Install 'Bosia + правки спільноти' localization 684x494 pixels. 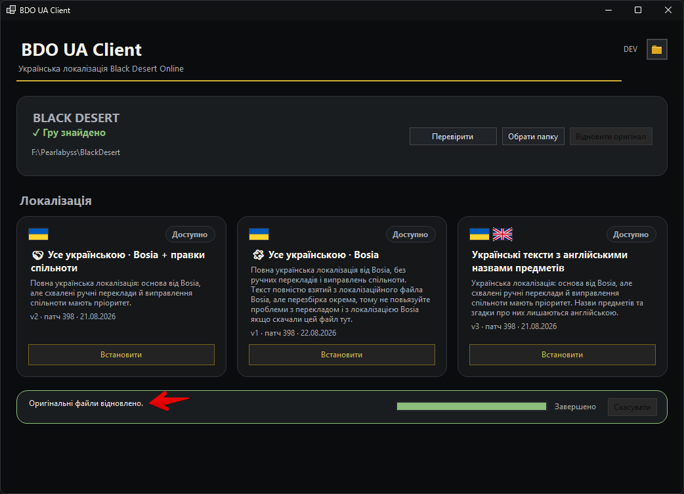(121, 355)
